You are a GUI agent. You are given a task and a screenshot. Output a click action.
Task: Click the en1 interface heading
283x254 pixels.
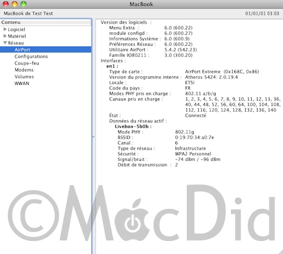tap(112, 66)
